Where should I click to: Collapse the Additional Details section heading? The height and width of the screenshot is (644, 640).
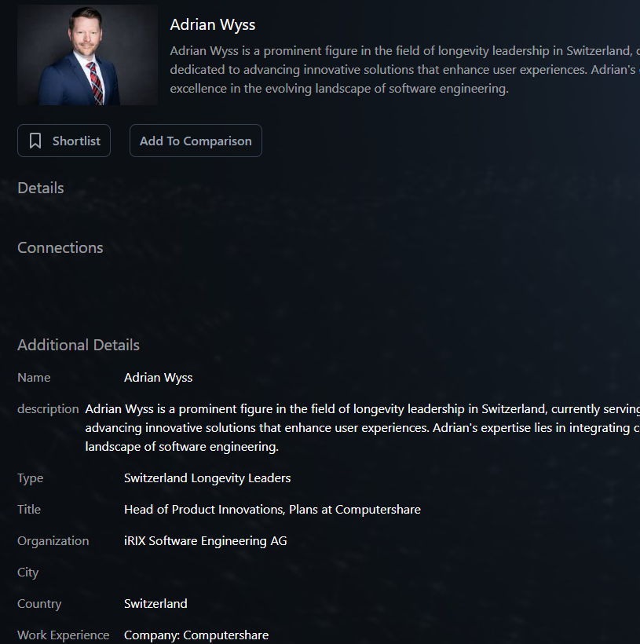(79, 345)
